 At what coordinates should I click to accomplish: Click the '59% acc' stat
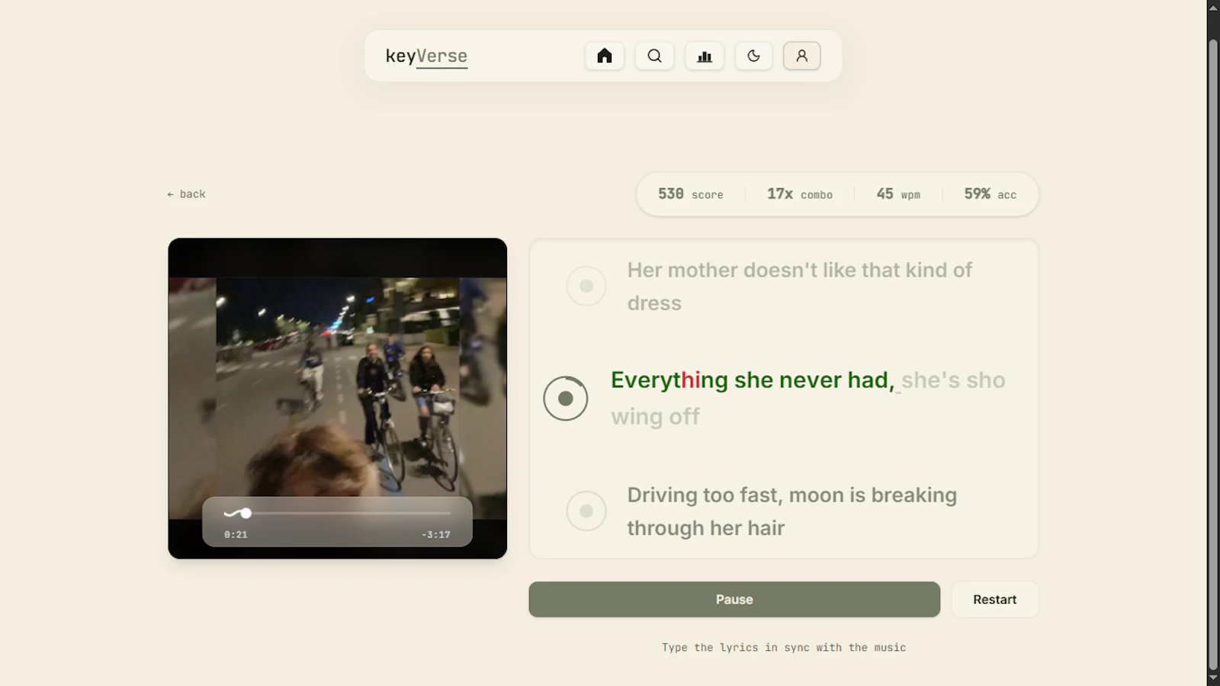990,194
